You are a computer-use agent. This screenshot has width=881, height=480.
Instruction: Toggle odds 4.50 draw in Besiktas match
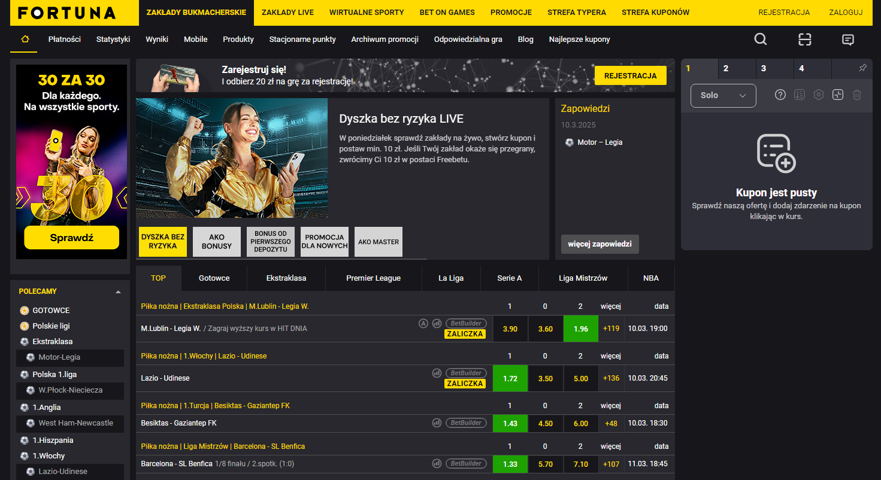click(546, 423)
